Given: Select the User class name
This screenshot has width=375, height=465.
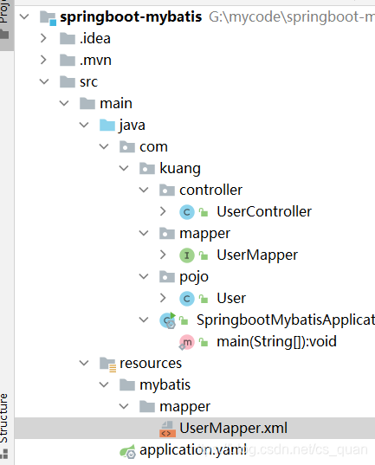Looking at the screenshot, I should (x=231, y=299).
